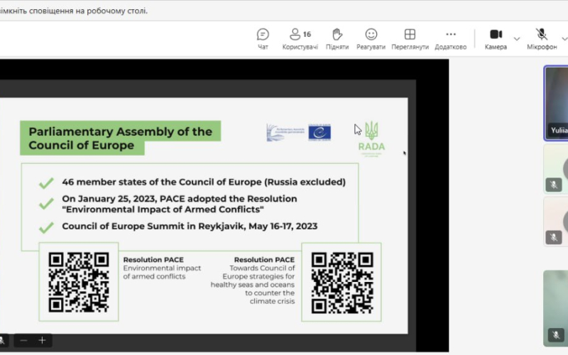The image size is (568, 355).
Task: Click the Council of Europe flag logo
Action: pos(319,132)
